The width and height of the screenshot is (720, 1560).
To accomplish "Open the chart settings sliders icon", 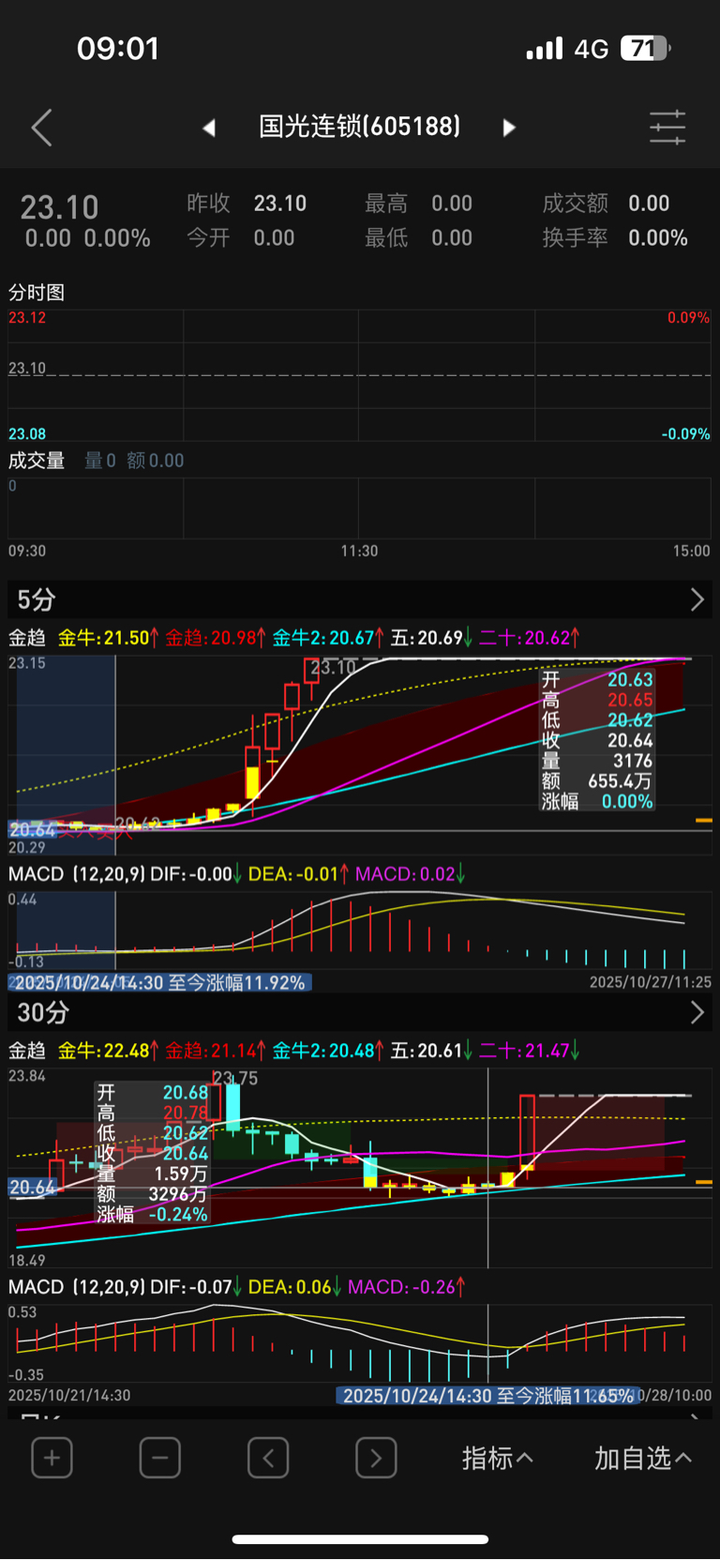I will pyautogui.click(x=667, y=128).
